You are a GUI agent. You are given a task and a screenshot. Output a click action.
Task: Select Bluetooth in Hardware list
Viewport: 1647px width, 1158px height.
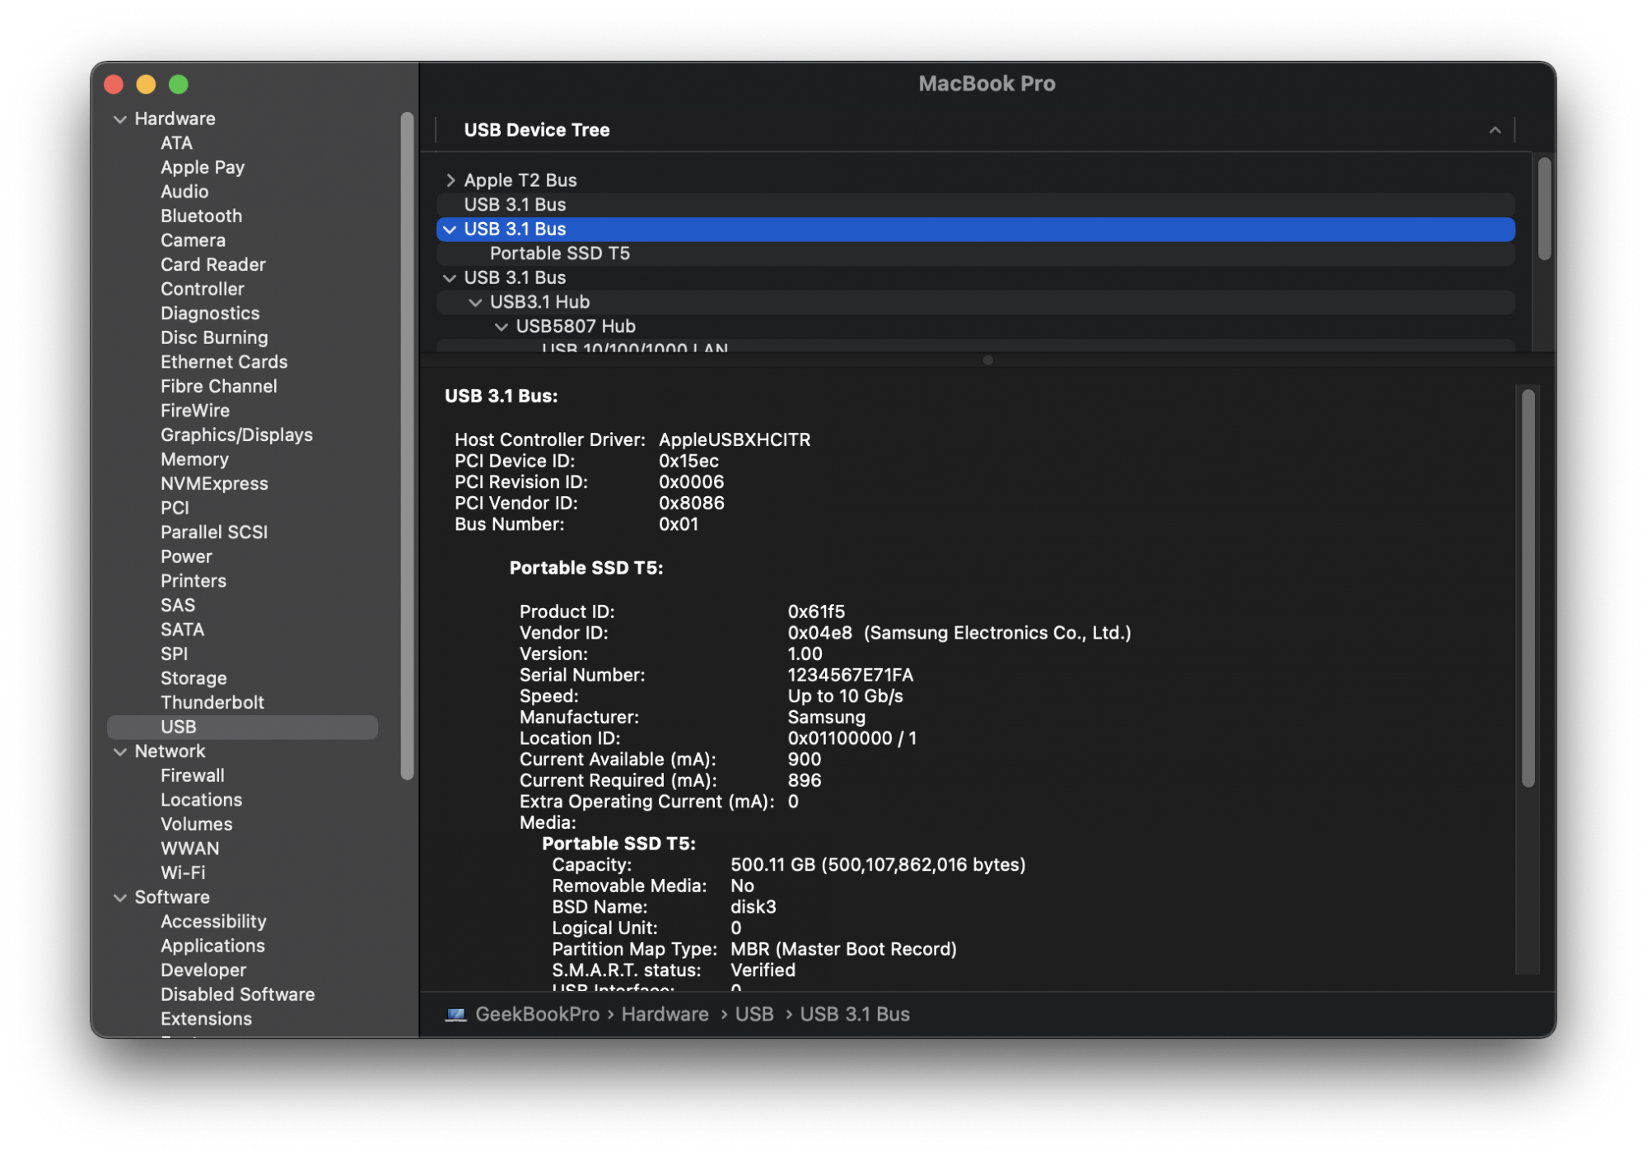(201, 216)
